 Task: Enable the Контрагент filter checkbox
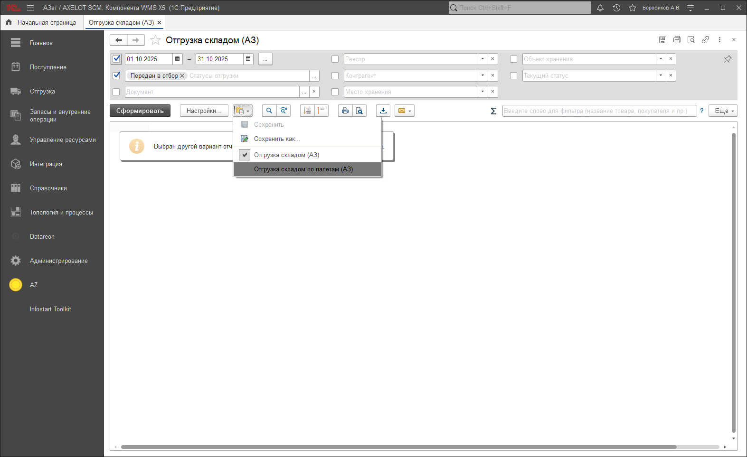pos(335,75)
